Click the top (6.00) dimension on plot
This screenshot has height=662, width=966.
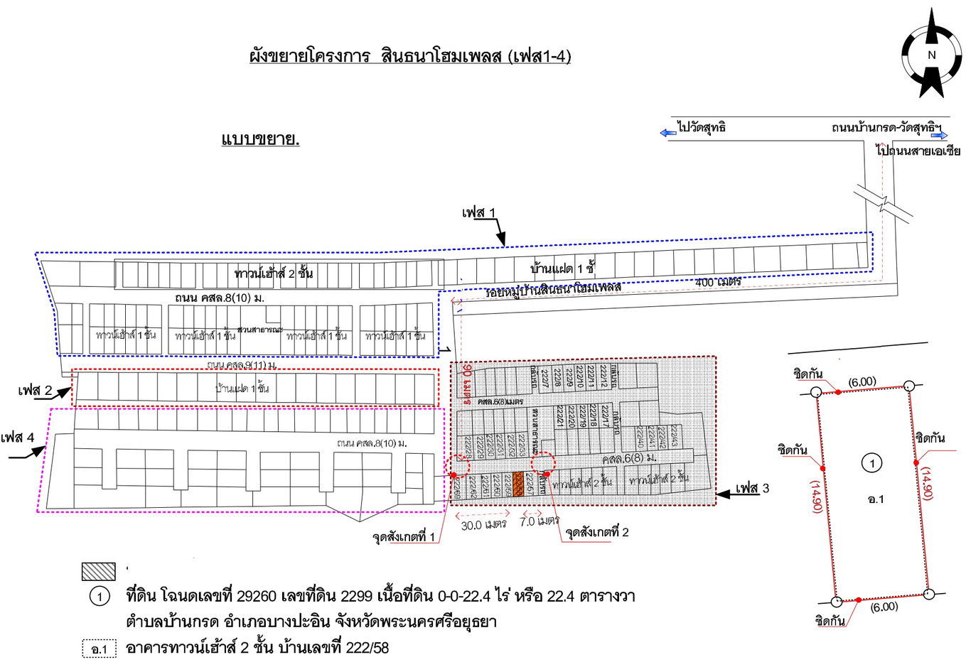point(863,381)
